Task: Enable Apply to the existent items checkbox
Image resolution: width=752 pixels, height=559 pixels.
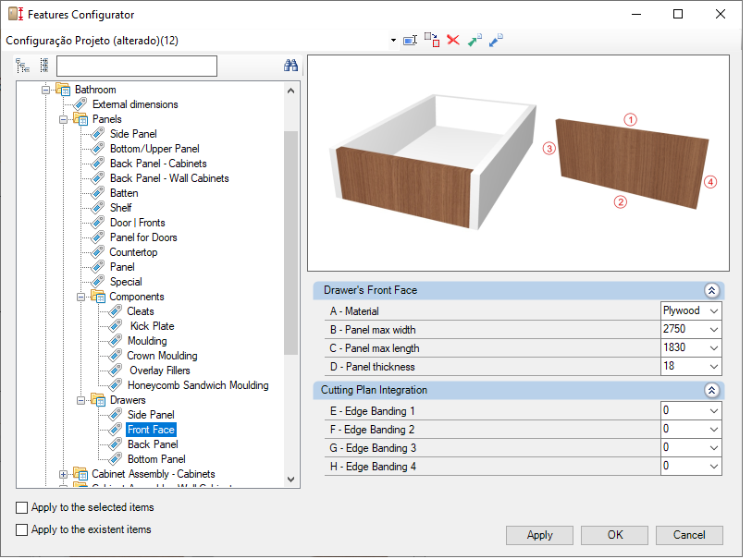Action: [x=21, y=529]
